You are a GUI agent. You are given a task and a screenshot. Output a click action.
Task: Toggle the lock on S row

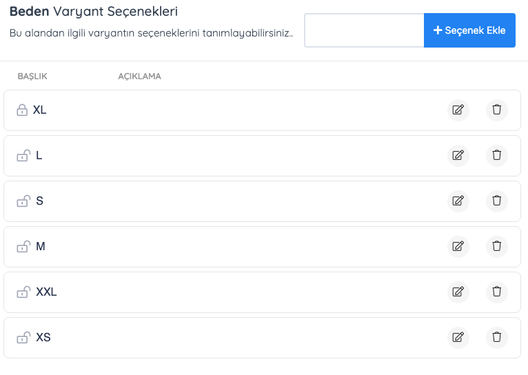[23, 201]
